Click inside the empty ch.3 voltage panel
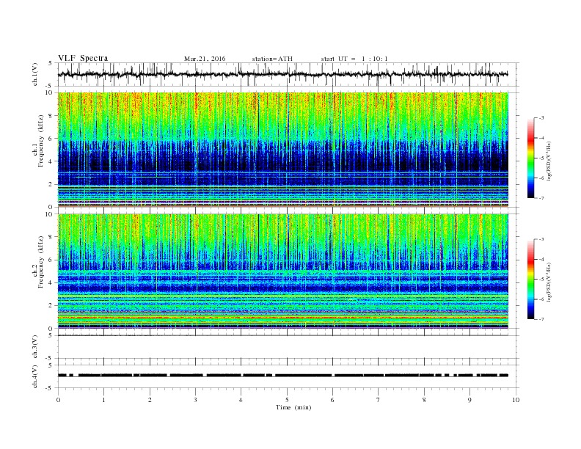The image size is (581, 449). click(288, 347)
